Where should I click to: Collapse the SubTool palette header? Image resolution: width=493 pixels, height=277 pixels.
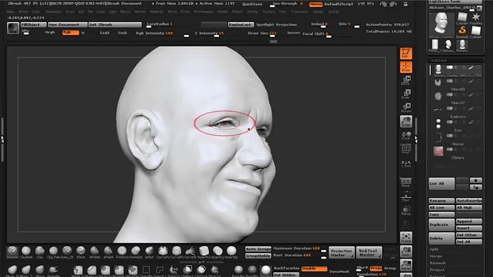point(439,60)
